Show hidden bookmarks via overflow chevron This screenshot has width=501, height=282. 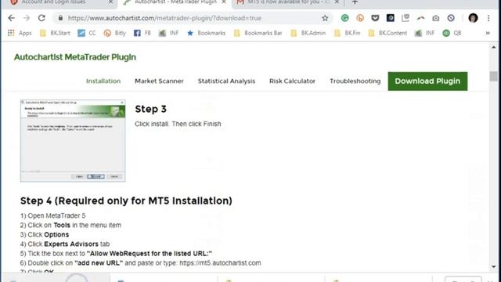(x=488, y=33)
